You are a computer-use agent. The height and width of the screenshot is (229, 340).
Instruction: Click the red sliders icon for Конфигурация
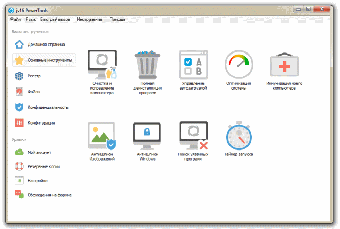point(19,123)
